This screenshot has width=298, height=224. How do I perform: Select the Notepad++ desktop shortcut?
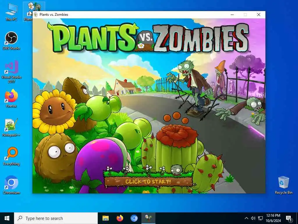pyautogui.click(x=11, y=127)
